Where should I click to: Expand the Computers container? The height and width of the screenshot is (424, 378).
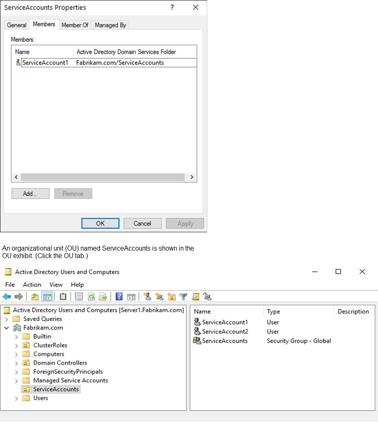(17, 354)
